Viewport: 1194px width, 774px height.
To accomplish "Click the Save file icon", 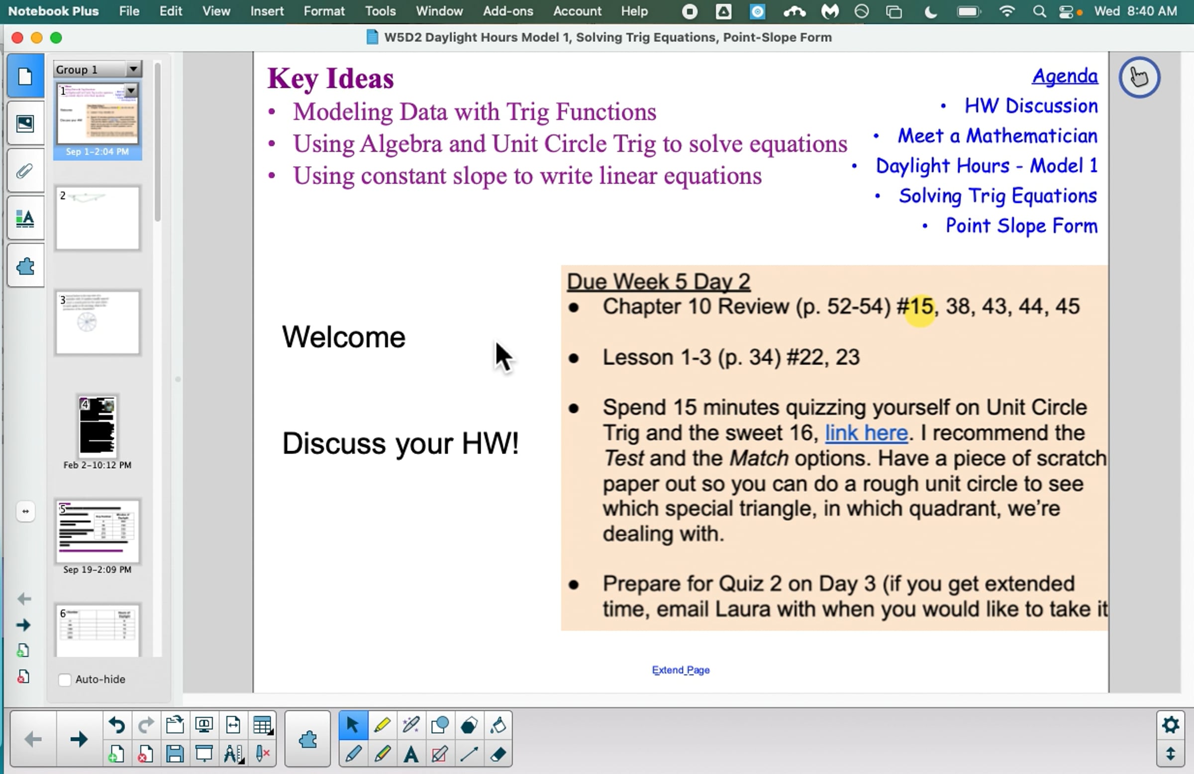I will (175, 754).
